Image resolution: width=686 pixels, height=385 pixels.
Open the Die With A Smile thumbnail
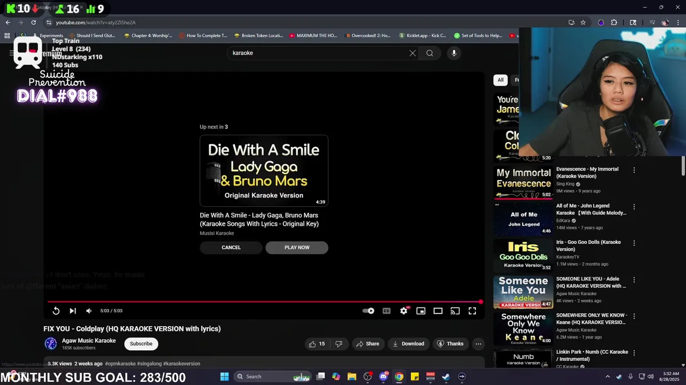click(x=264, y=171)
